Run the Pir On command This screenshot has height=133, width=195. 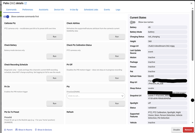click(55, 104)
